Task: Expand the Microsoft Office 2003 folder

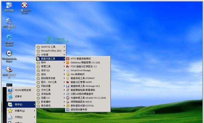Action: 51,51
